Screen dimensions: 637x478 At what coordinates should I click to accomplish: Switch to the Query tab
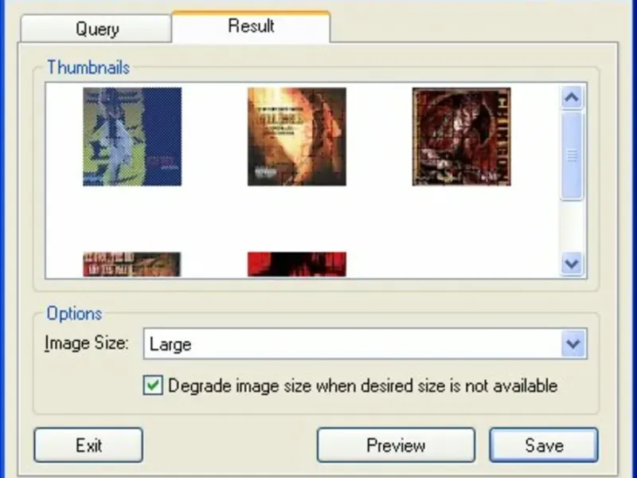(x=96, y=29)
